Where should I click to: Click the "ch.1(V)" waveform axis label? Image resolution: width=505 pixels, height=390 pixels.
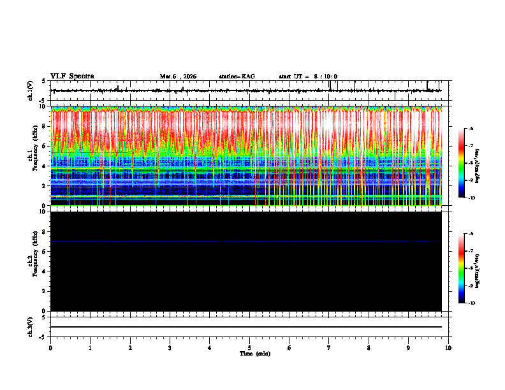31,90
